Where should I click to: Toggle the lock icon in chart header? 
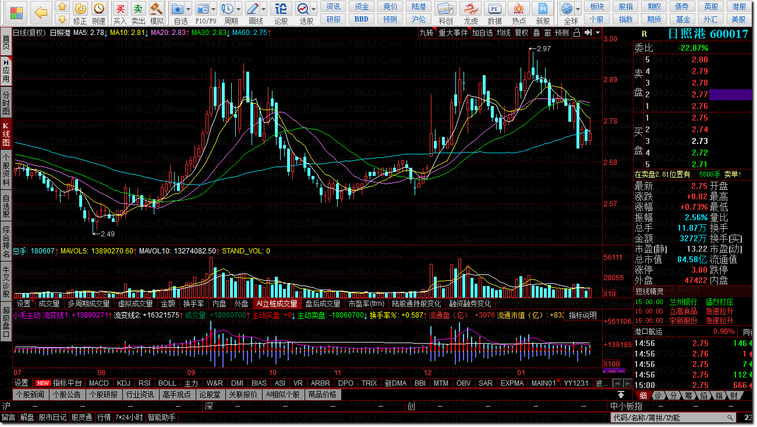[578, 33]
